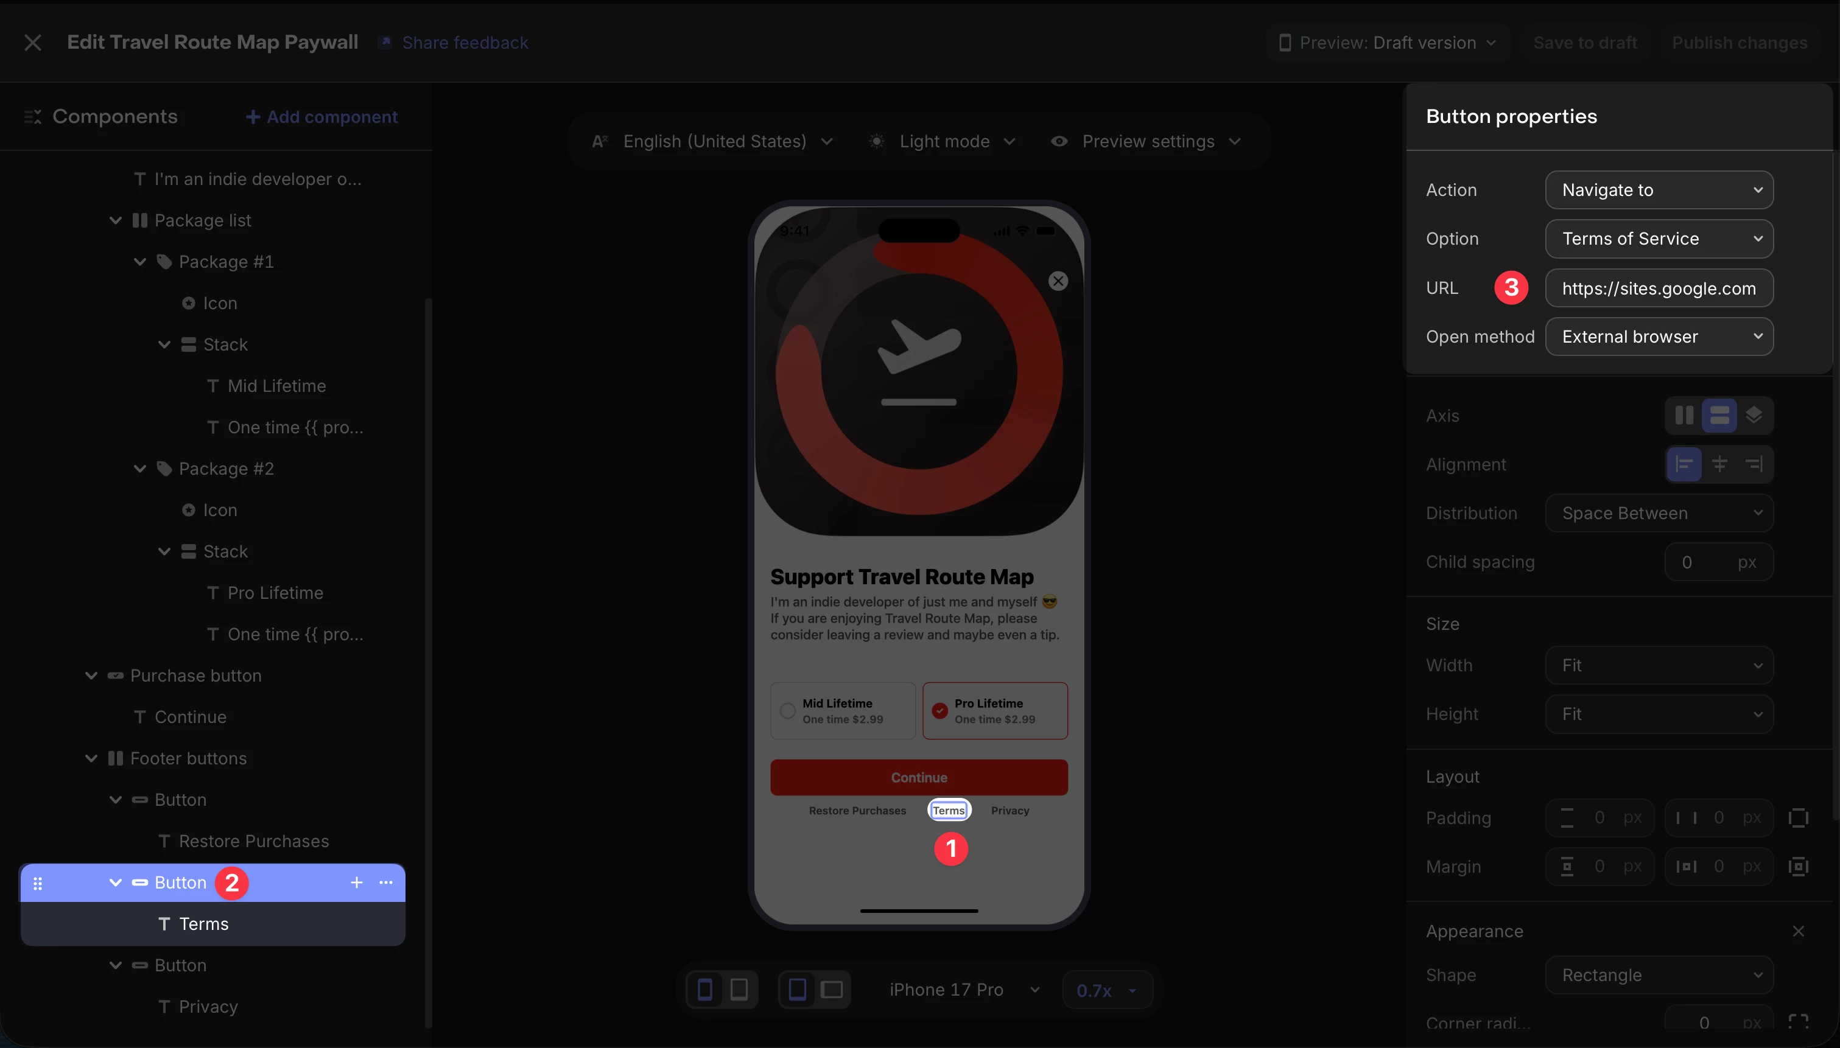Click the Add component button
The width and height of the screenshot is (1840, 1048).
pyautogui.click(x=321, y=117)
